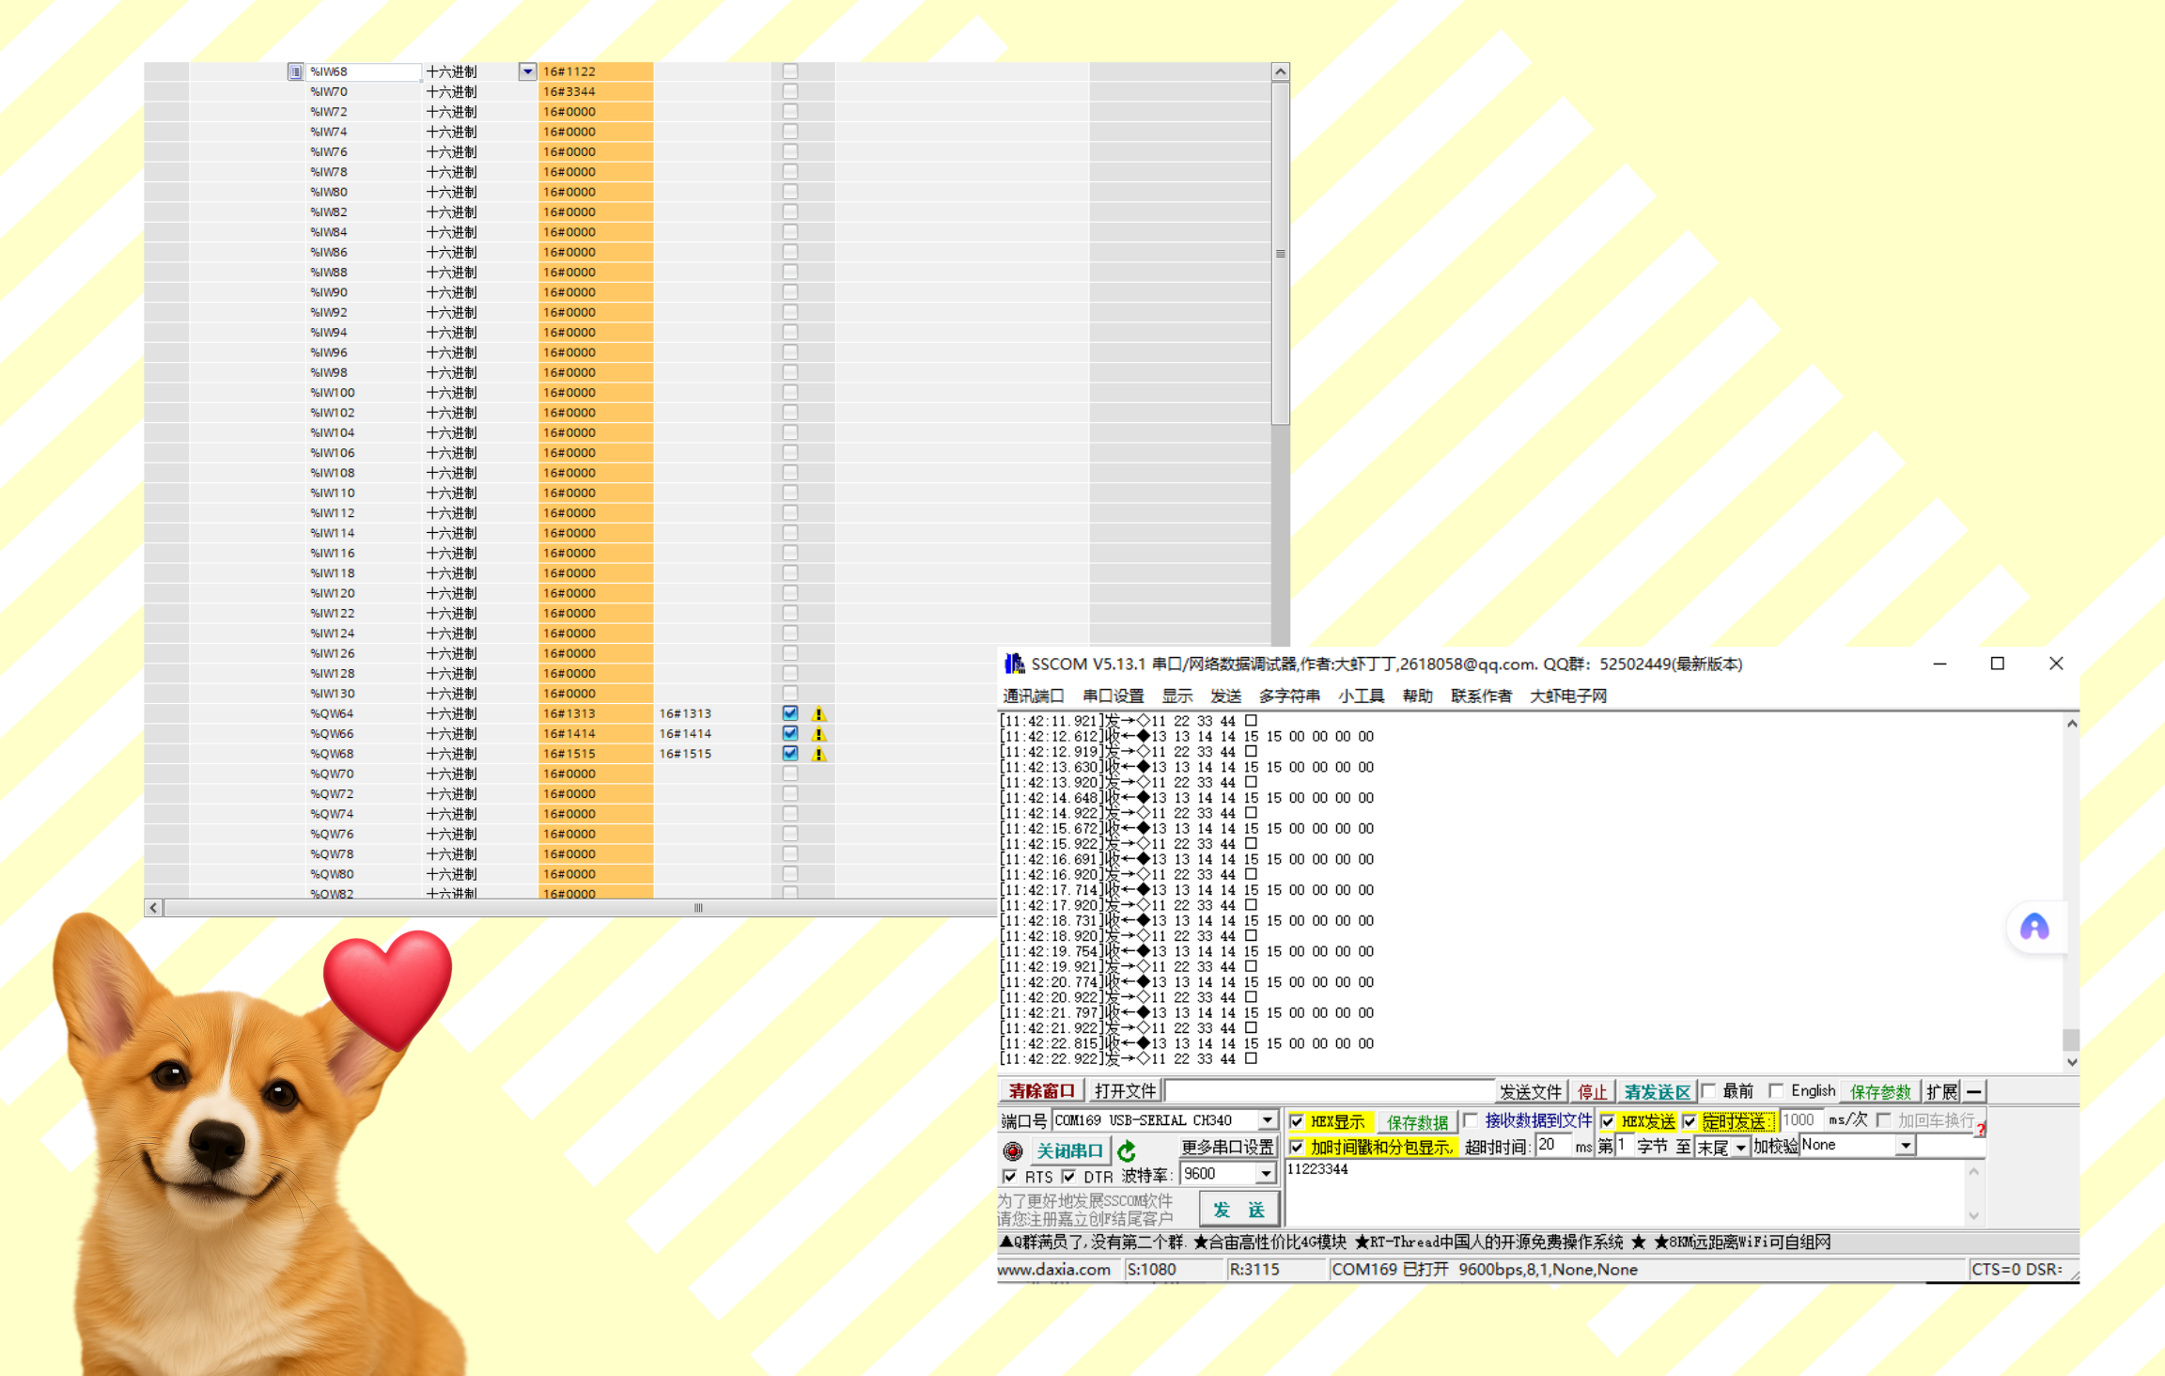
Task: Click the red question mark help icon
Action: (x=1980, y=1130)
